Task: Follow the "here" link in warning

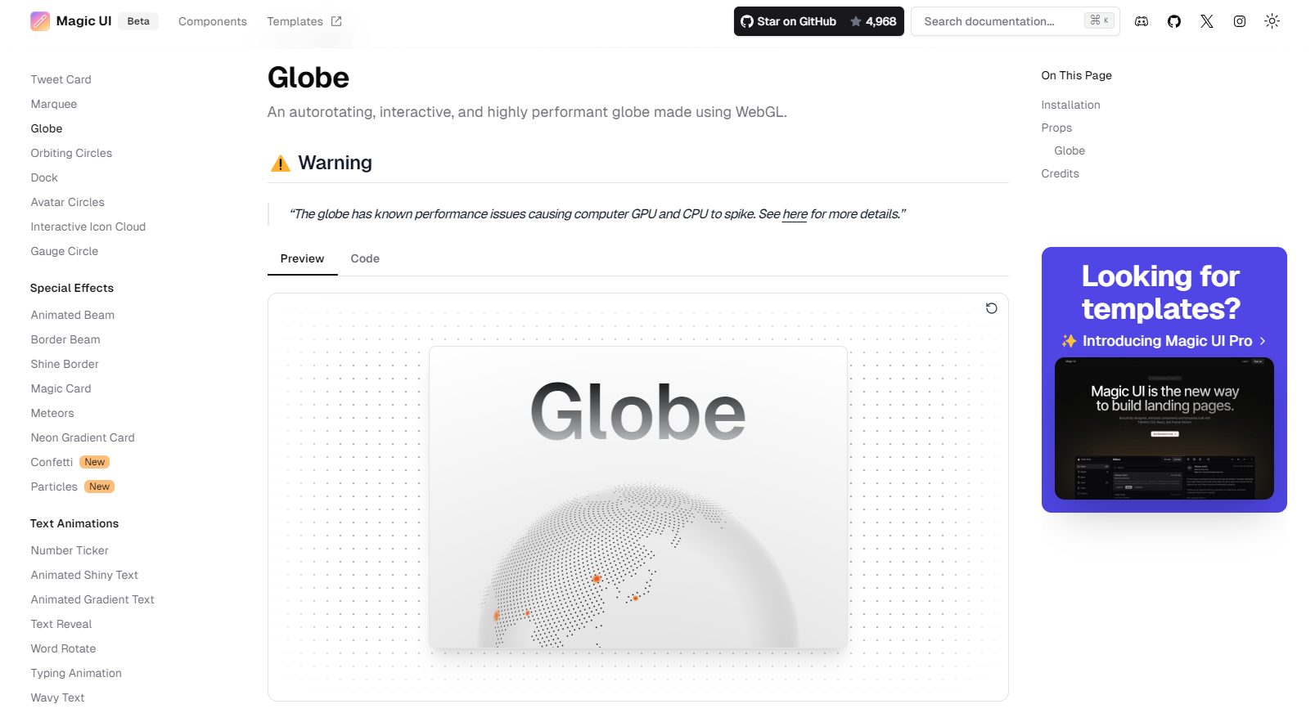Action: 795,214
